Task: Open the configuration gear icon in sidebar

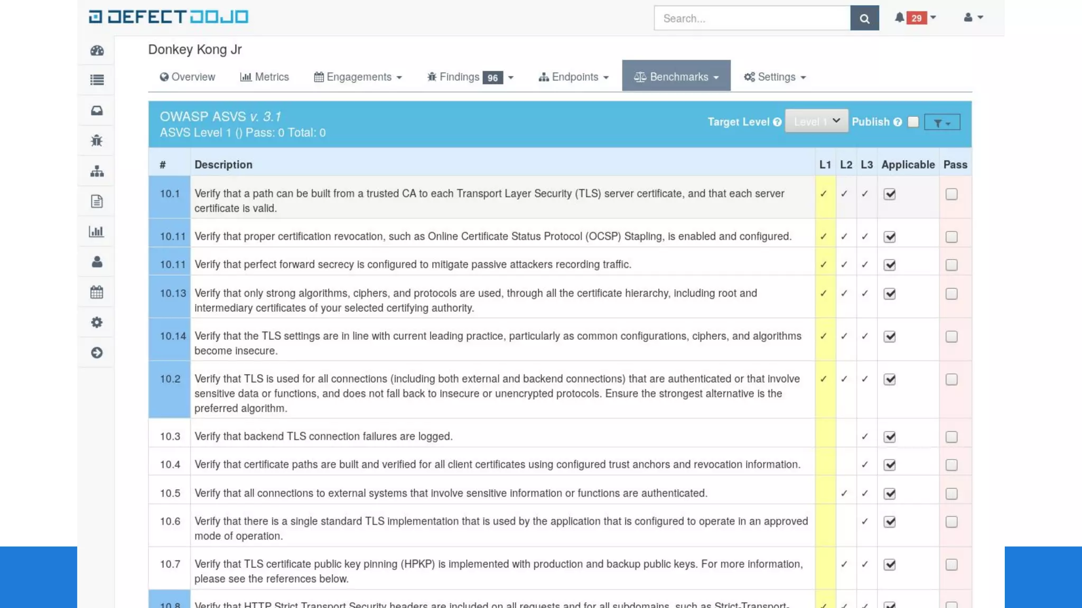Action: (97, 322)
